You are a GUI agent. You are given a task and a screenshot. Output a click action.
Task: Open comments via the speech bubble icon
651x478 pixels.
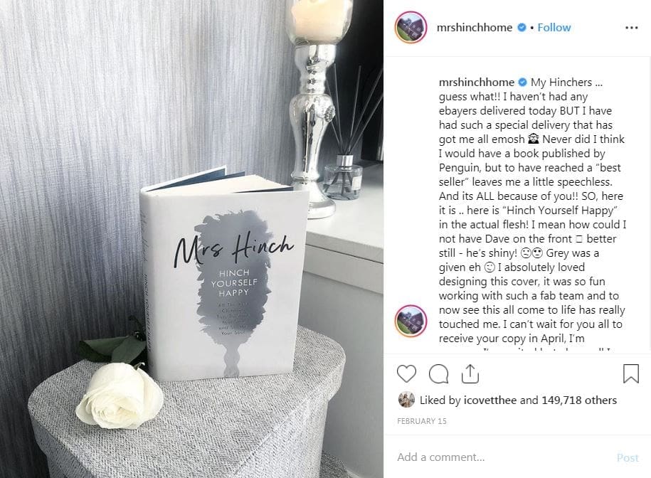[x=438, y=374]
